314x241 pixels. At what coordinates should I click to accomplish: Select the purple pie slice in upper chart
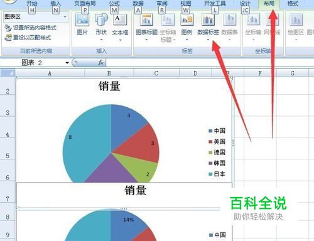coord(111,171)
